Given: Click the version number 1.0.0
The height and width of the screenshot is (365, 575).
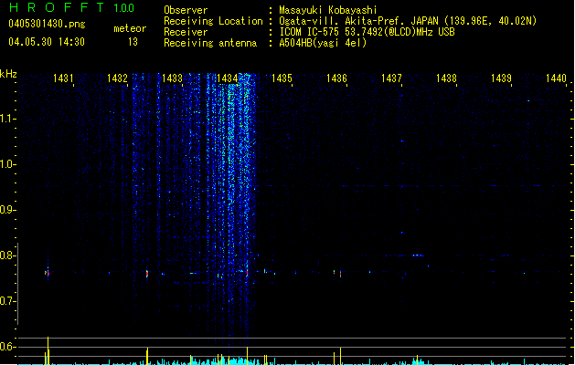Looking at the screenshot, I should 123,7.
